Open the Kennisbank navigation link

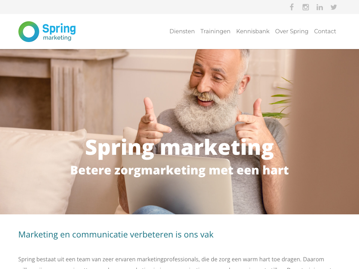pyautogui.click(x=253, y=31)
